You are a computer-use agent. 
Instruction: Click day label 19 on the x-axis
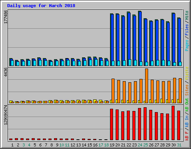[112, 145]
